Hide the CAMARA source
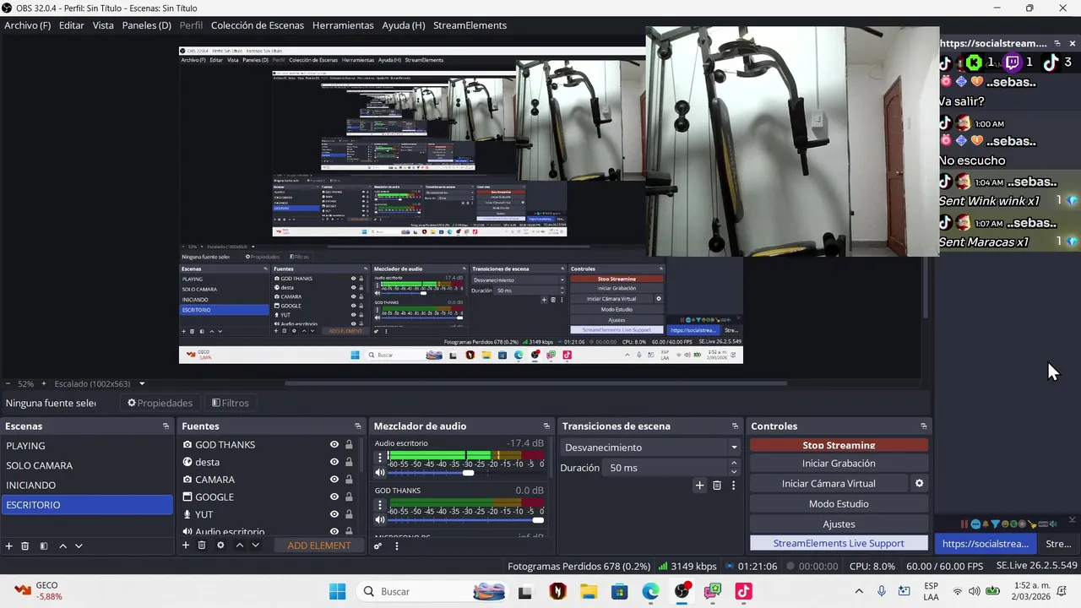The image size is (1081, 608). pos(334,480)
